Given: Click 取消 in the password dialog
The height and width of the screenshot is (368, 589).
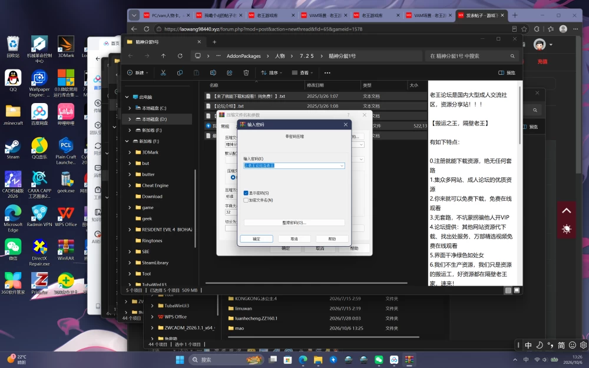Looking at the screenshot, I should [x=294, y=239].
